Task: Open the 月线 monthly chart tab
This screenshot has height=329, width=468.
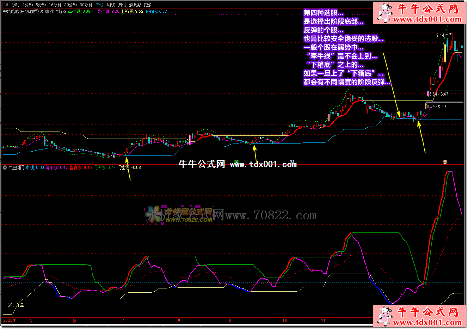Action: tap(122, 5)
